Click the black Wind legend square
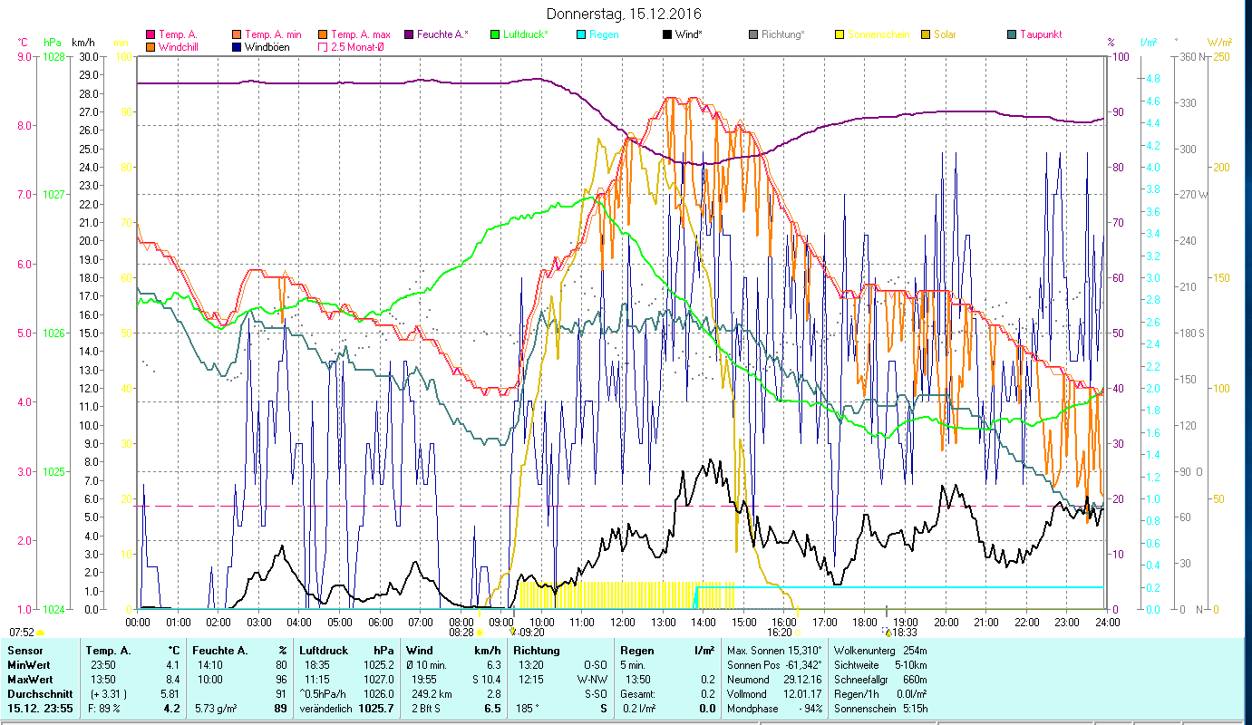Image resolution: width=1252 pixels, height=725 pixels. click(667, 35)
